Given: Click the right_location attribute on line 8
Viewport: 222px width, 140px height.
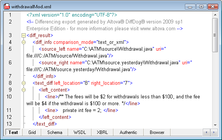Looking at the screenshot, I should point(106,83).
